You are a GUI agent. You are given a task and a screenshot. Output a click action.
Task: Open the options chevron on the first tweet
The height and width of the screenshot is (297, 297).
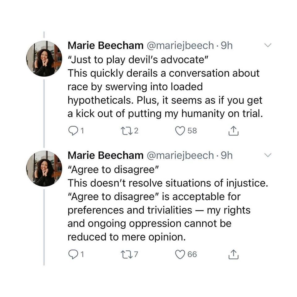click(268, 45)
